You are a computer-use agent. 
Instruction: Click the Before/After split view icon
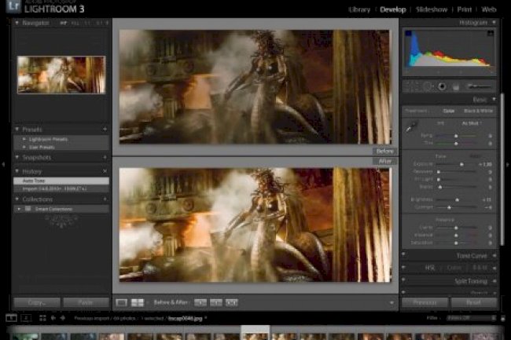coord(137,302)
